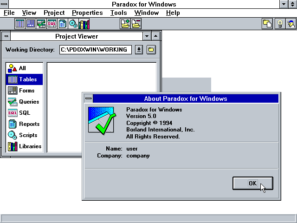Select Reports category in Project Viewer
The width and height of the screenshot is (297, 223).
(x=25, y=124)
